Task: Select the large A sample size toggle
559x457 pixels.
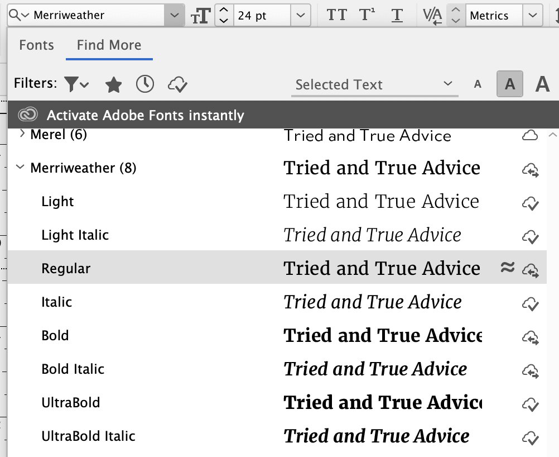Action: [x=541, y=84]
